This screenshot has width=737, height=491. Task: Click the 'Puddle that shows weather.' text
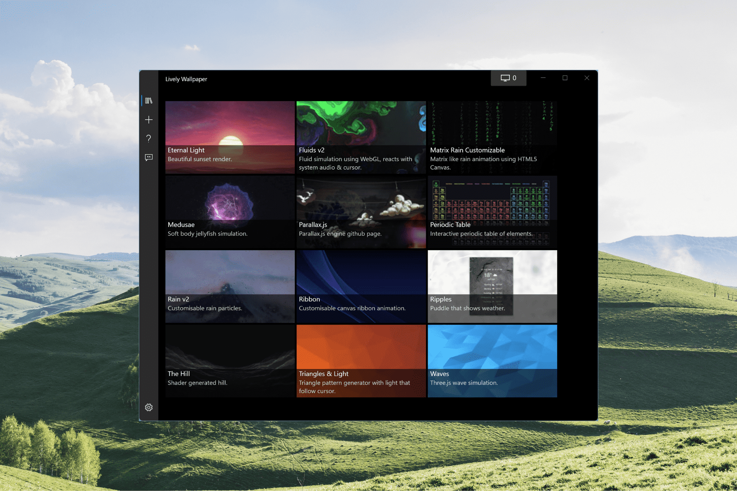[x=468, y=308]
